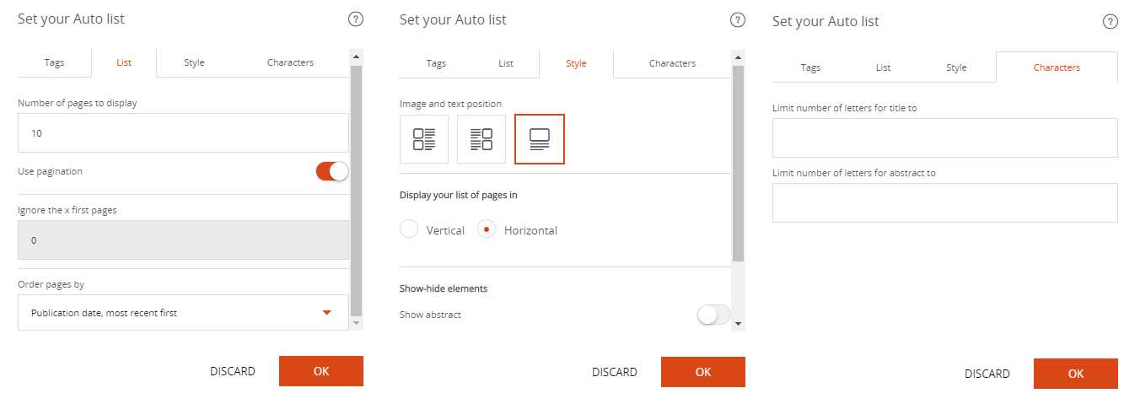Select text-left with image-right layout icon
The height and width of the screenshot is (404, 1124).
click(x=481, y=139)
